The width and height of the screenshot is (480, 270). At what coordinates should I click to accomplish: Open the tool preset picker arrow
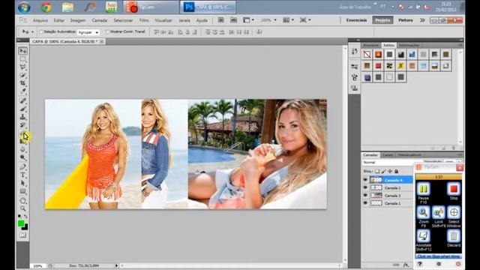pos(32,31)
